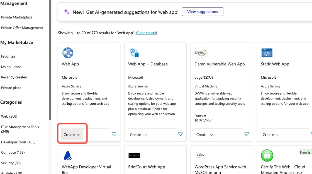
Task: Click the DVWA logo icon
Action: click(x=200, y=53)
